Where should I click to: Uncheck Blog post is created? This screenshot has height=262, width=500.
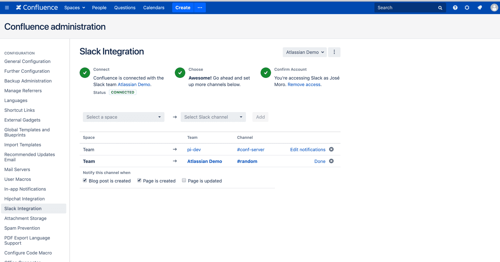(x=85, y=180)
